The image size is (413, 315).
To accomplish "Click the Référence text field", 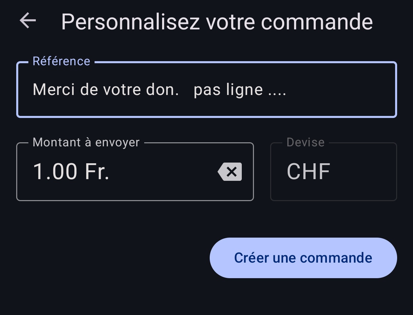I will point(206,90).
